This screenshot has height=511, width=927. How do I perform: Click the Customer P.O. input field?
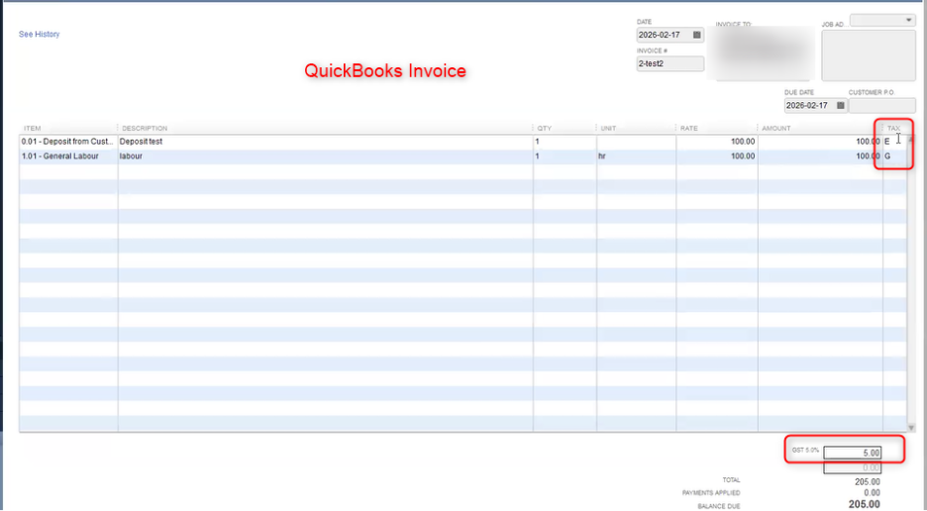click(x=881, y=105)
